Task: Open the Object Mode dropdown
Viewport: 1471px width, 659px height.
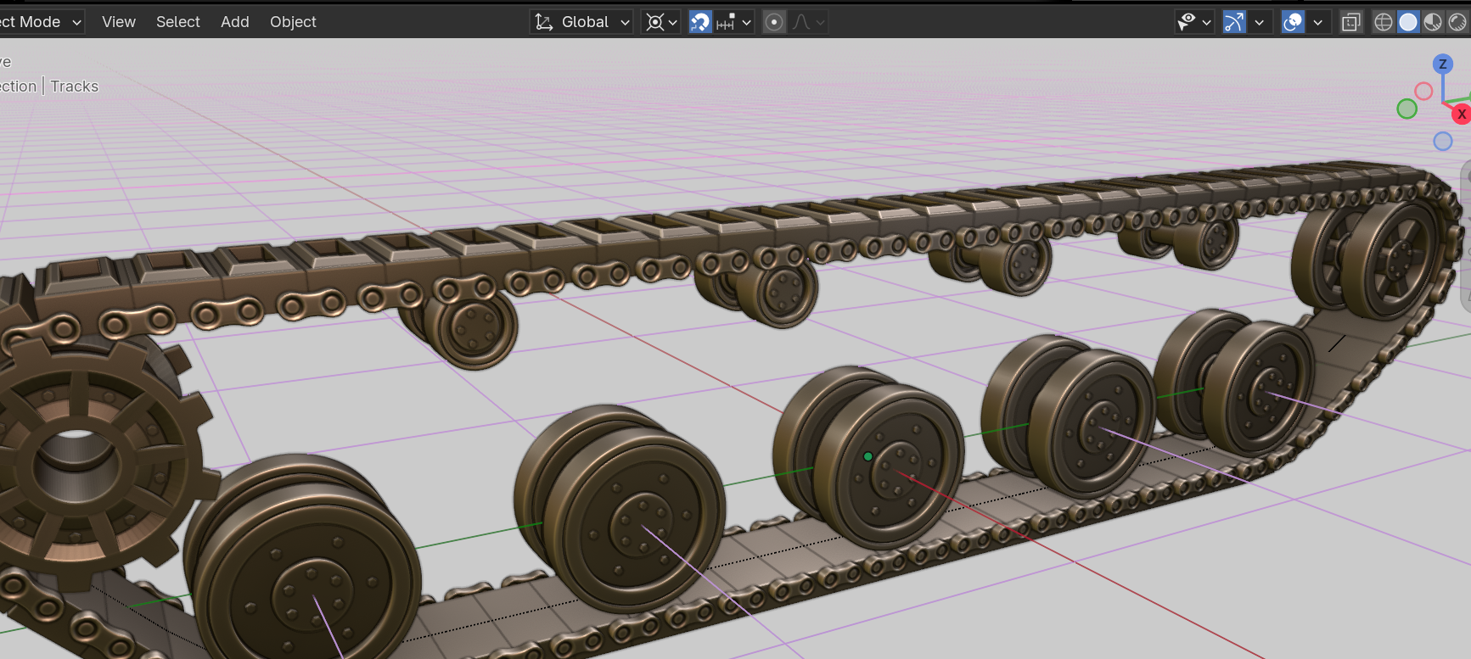Action: 42,22
